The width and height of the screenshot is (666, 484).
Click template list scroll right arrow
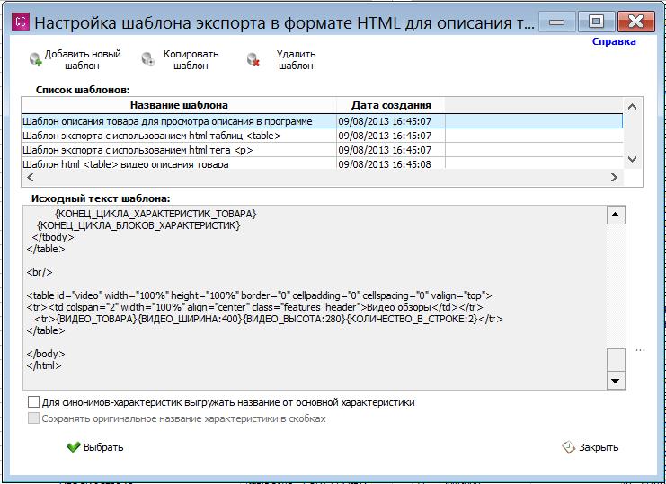614,177
